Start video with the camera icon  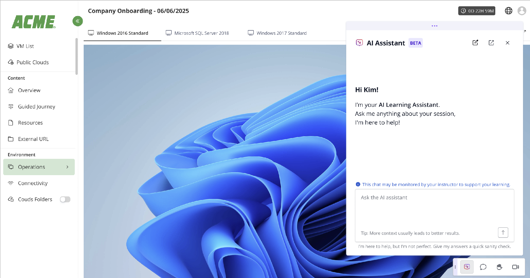point(515,267)
